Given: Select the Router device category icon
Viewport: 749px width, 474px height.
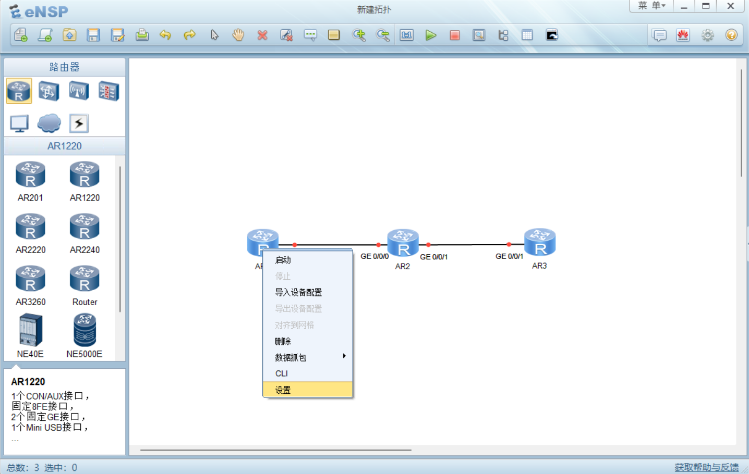Looking at the screenshot, I should point(19,91).
